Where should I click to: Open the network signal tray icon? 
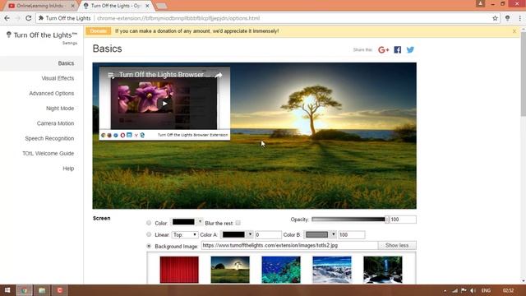[x=454, y=290]
